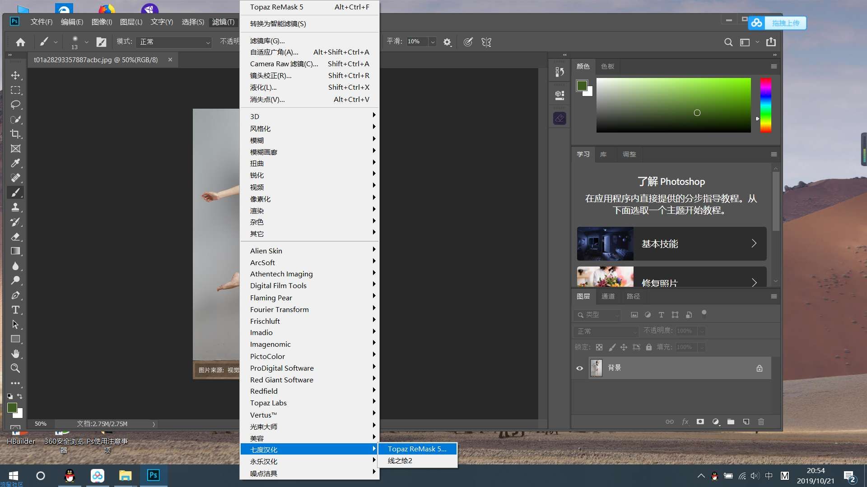Click the foreground color swatch in Color panel

click(582, 85)
